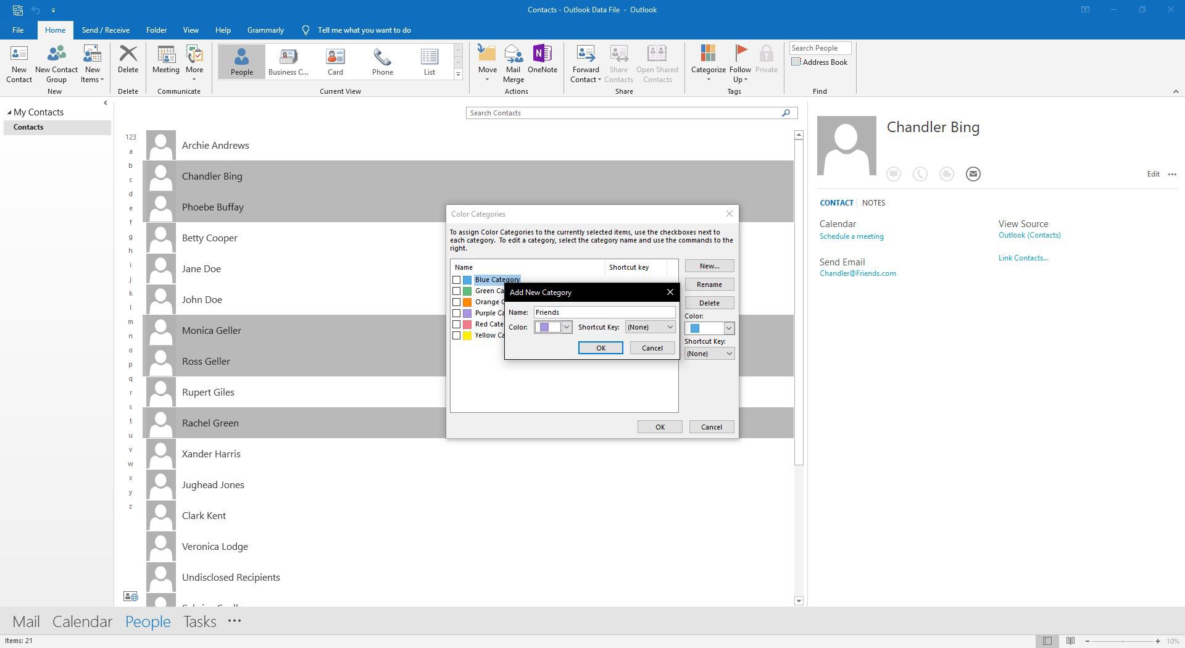Open the Mail navigation
1185x648 pixels.
[26, 621]
